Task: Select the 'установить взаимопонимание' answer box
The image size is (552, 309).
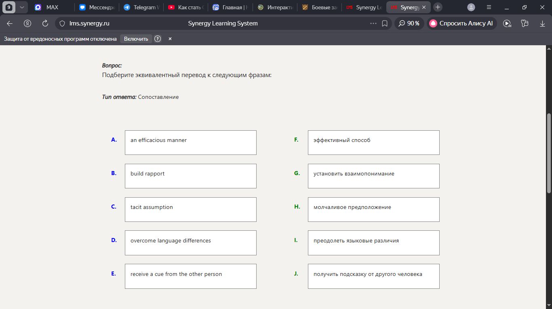Action: (x=374, y=176)
